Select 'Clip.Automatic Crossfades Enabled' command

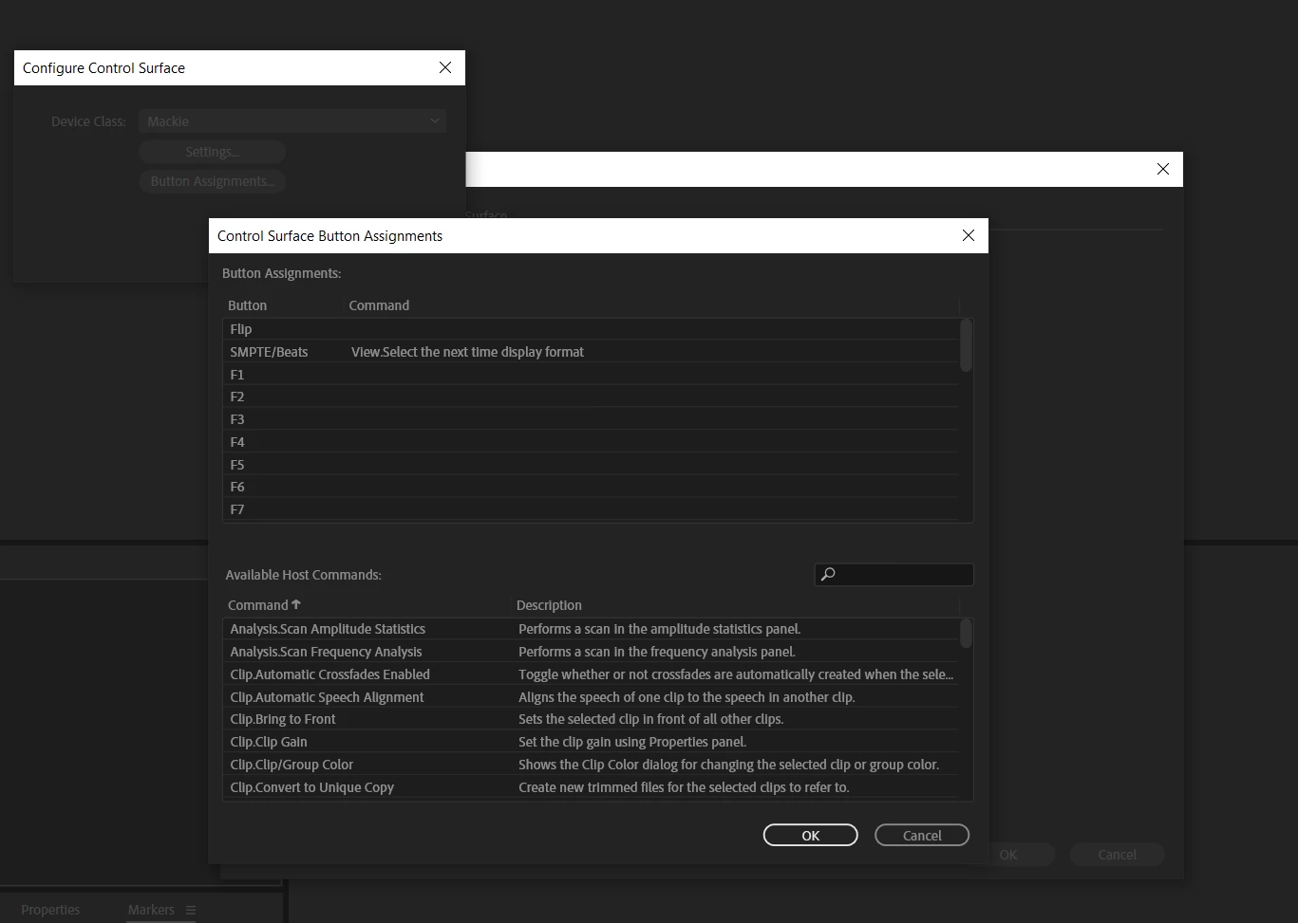(x=329, y=674)
